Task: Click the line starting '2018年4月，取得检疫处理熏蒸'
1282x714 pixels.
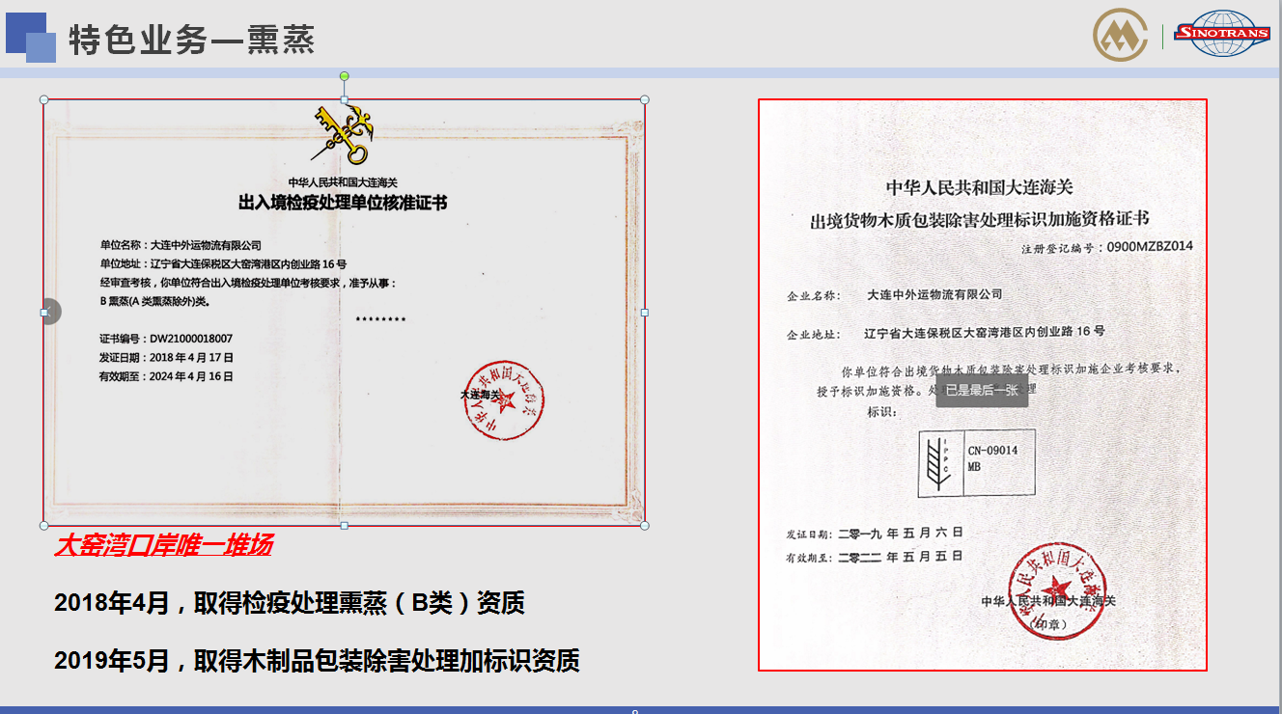Action: [290, 604]
